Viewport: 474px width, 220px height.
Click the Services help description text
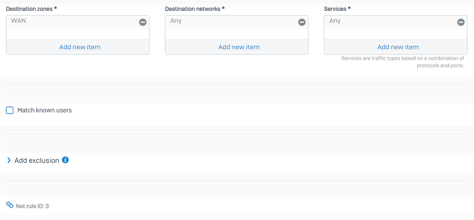click(402, 62)
